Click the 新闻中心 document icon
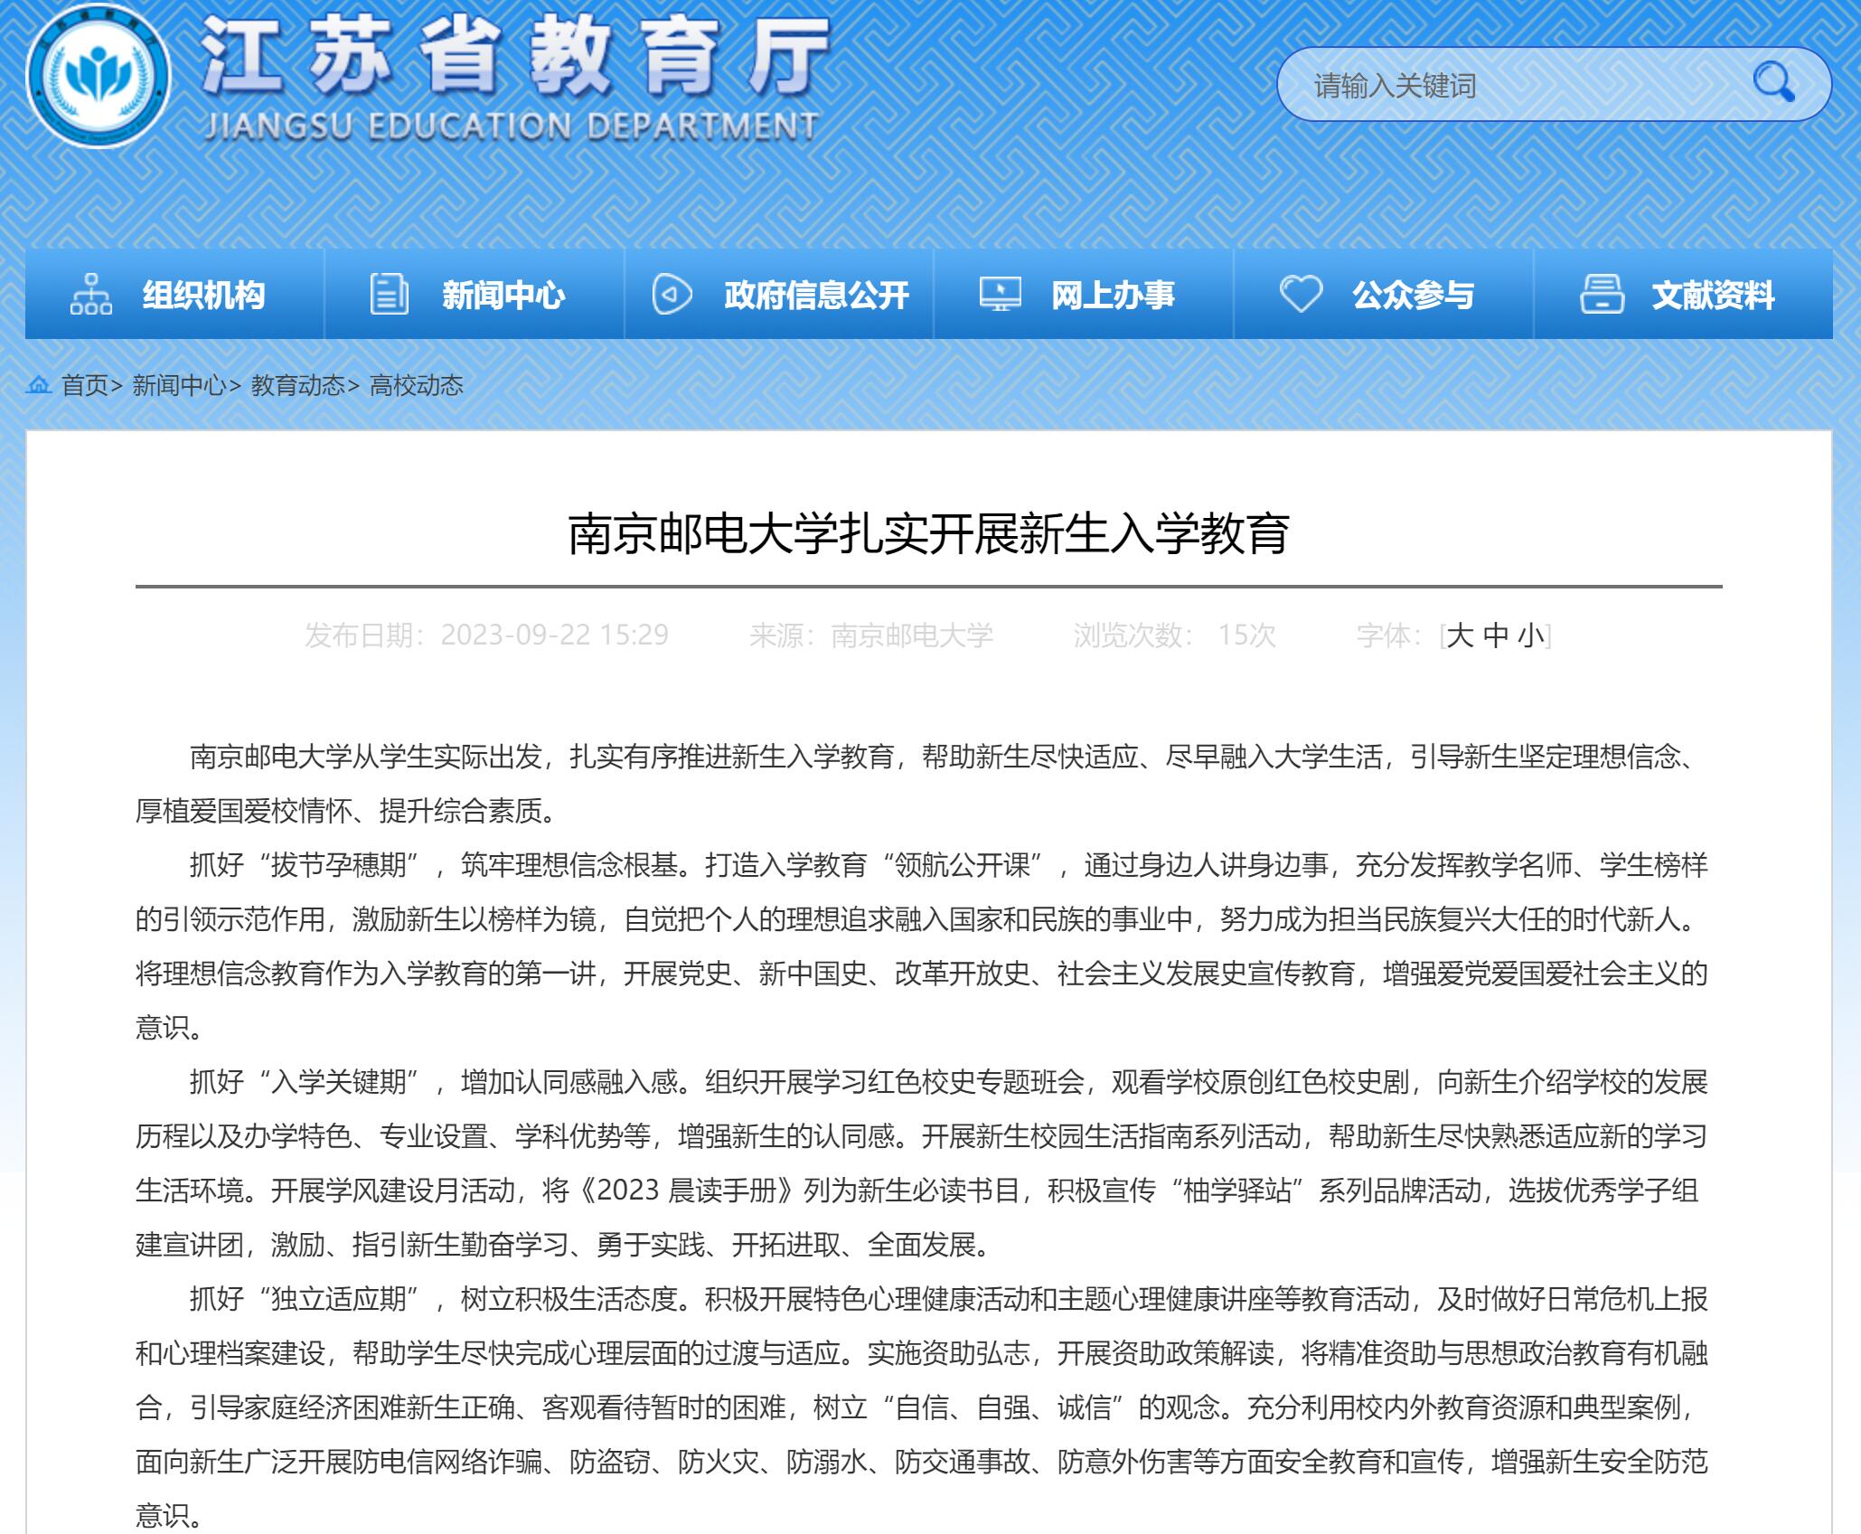1861x1534 pixels. click(x=390, y=295)
